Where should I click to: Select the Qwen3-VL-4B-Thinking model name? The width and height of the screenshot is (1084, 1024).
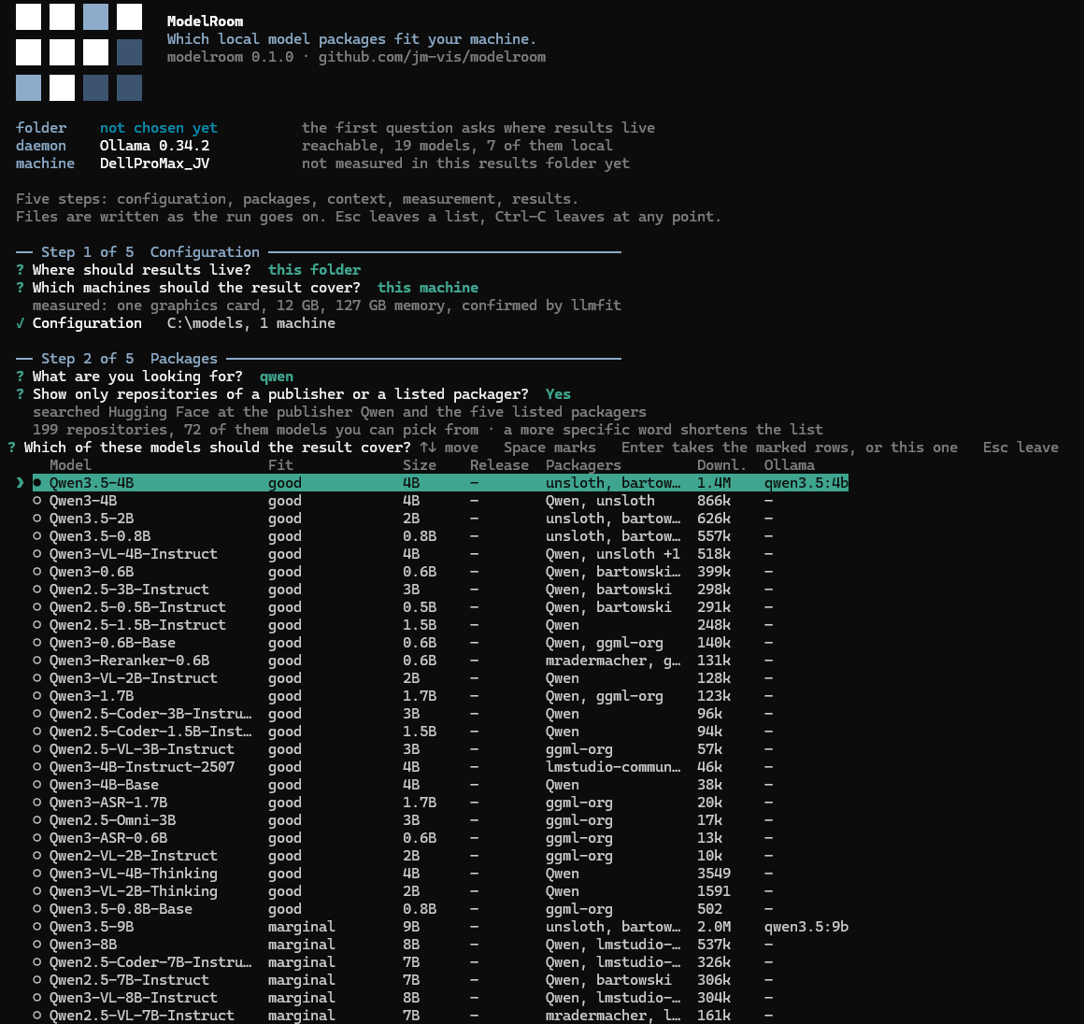(x=134, y=874)
